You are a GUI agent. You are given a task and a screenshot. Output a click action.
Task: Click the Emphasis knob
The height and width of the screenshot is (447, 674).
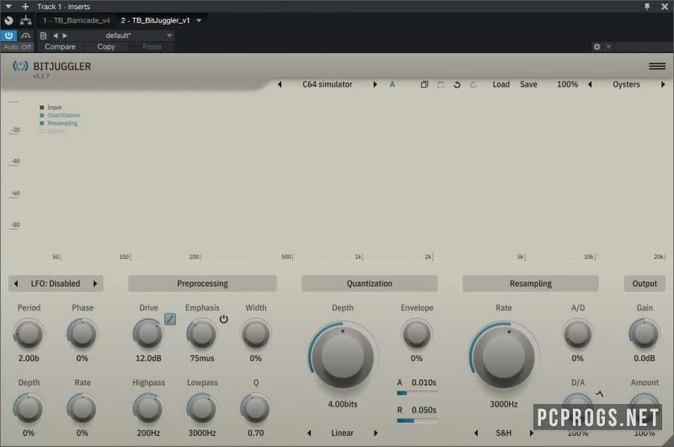coord(201,333)
